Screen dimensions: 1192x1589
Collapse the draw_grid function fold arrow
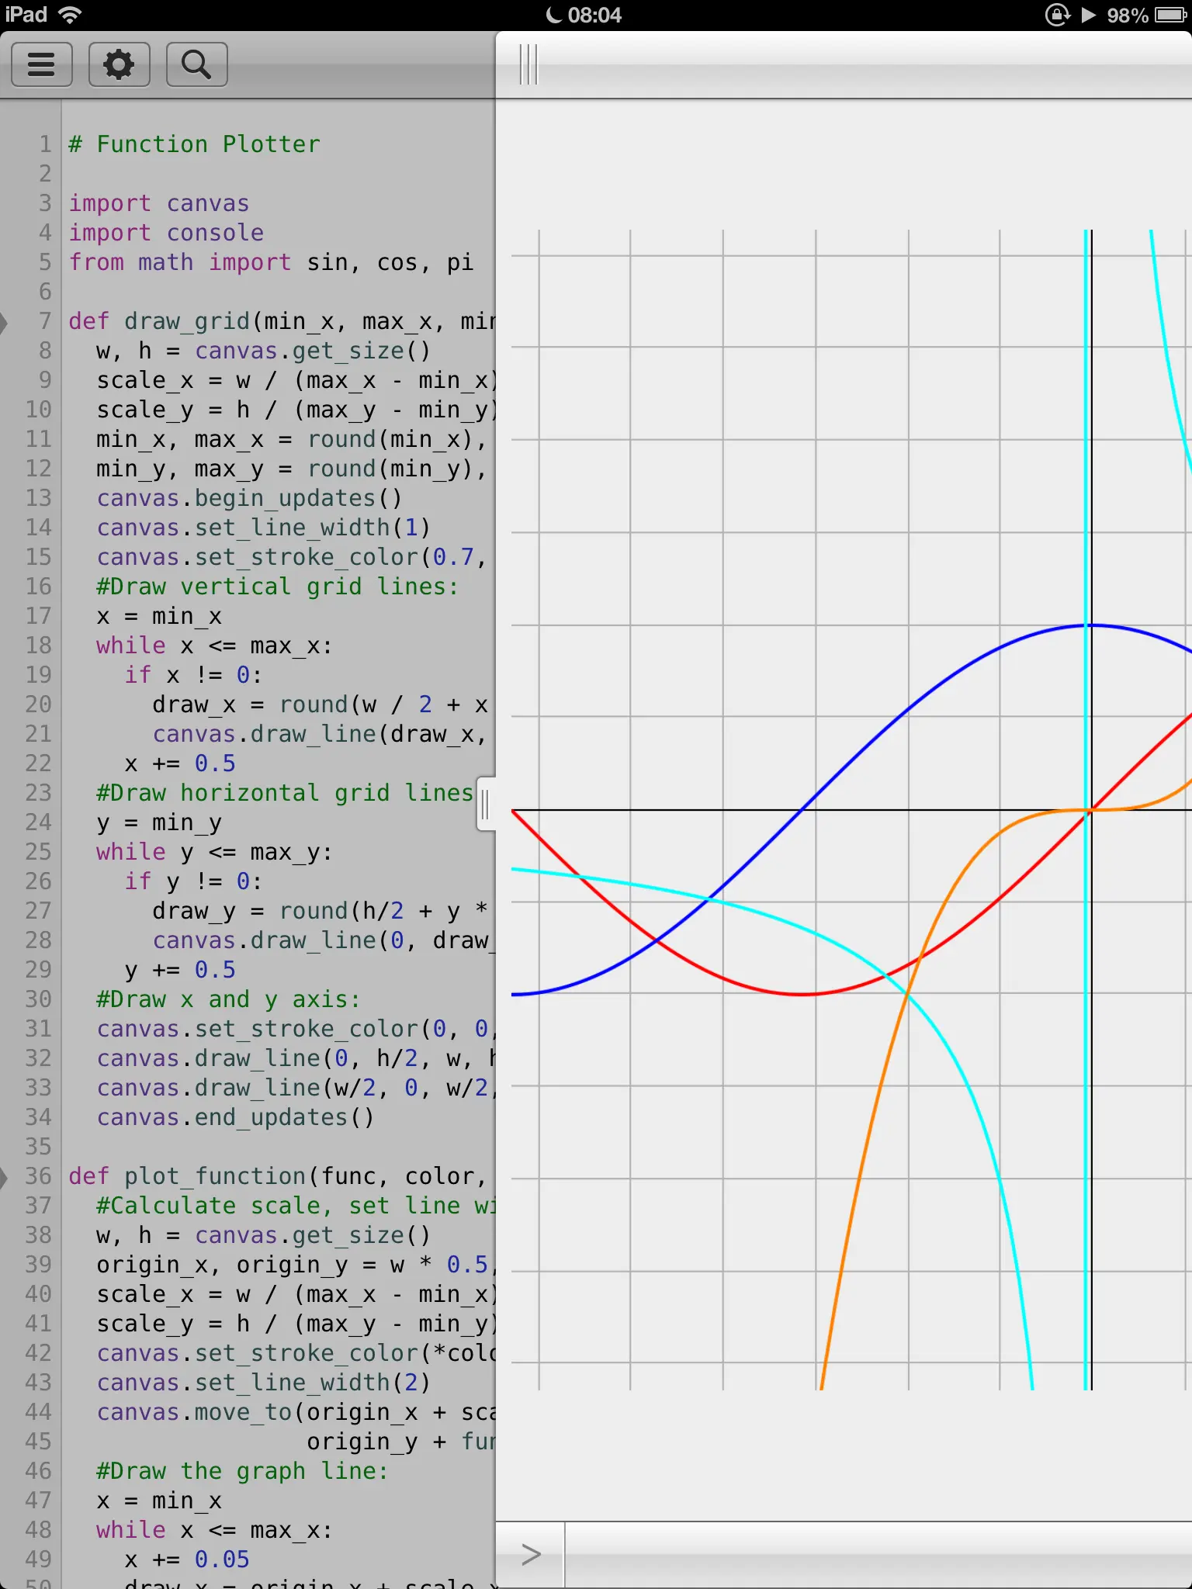(4, 322)
